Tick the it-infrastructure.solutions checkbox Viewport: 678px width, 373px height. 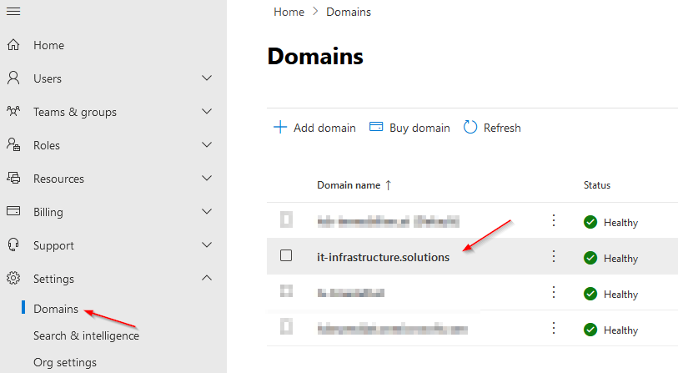[x=286, y=255]
